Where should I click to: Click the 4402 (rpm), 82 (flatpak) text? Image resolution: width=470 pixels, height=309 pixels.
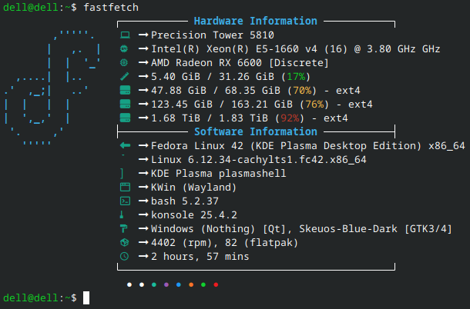[x=224, y=243]
